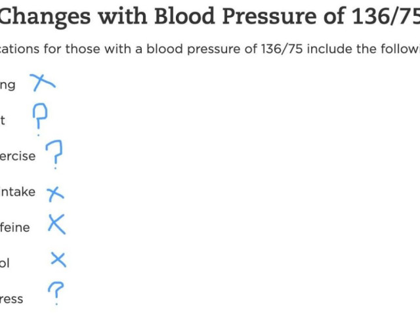Screen dimensions: 420x315
Task: Click the single letter "t" list item
Action: click(x=3, y=121)
